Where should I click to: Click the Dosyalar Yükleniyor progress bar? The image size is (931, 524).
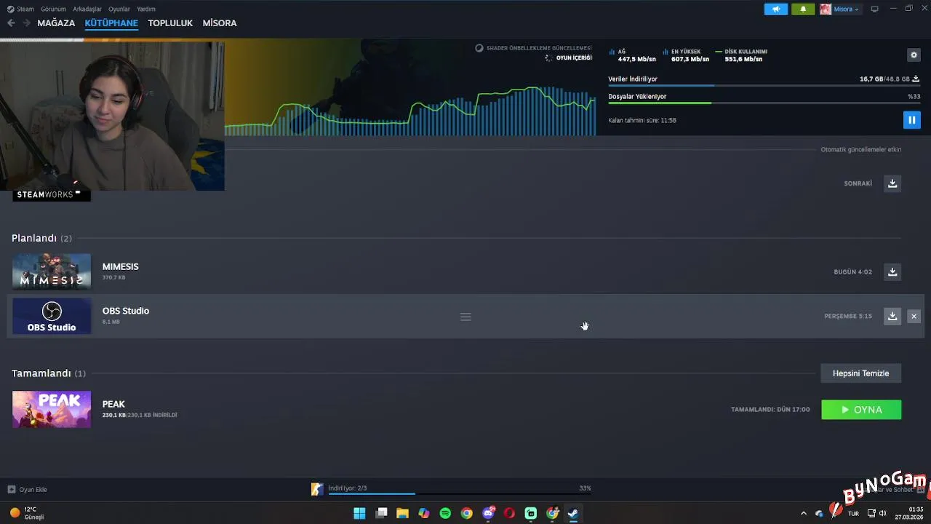pos(764,103)
